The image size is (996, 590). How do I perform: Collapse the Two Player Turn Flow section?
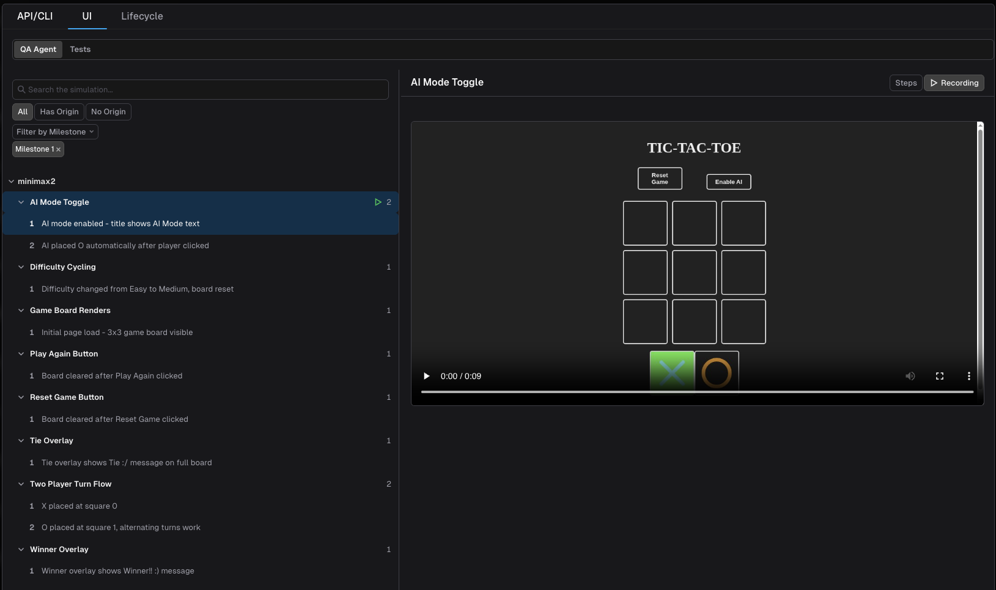[21, 484]
